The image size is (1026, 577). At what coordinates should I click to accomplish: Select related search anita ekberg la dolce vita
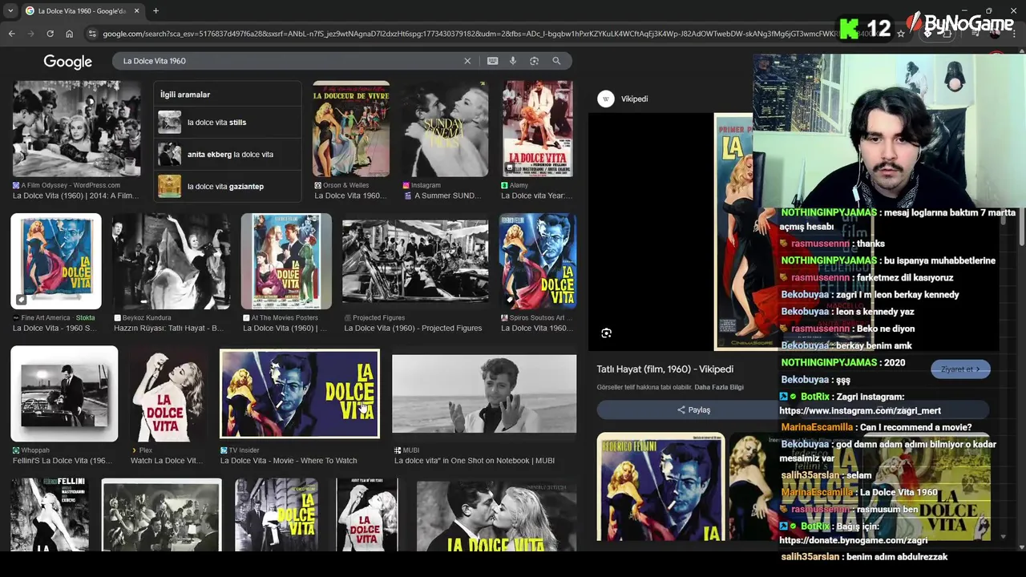pyautogui.click(x=228, y=154)
